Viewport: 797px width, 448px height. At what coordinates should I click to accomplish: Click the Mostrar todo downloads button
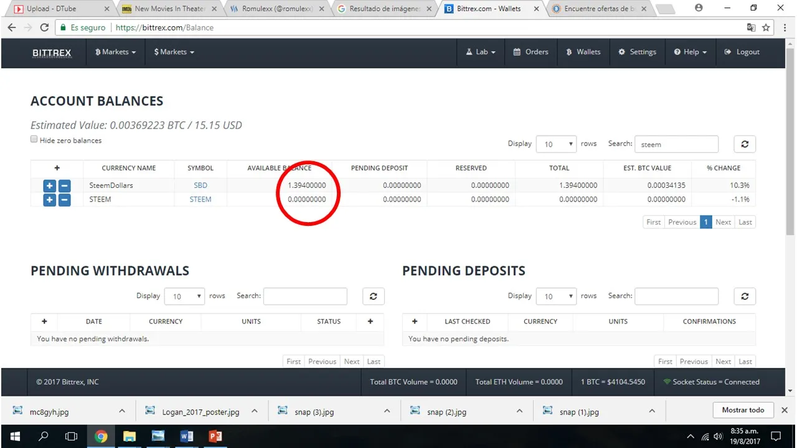coord(743,411)
